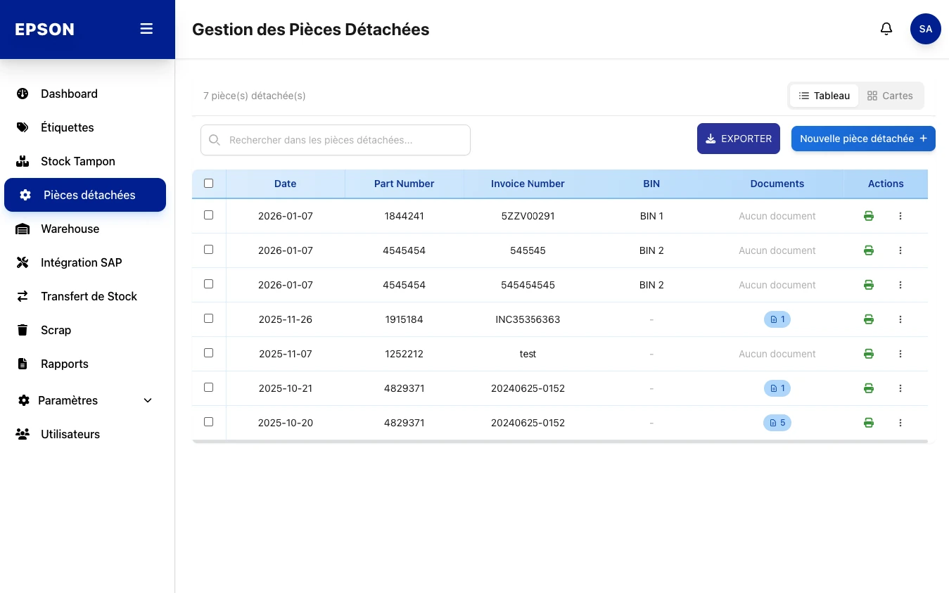Click the Dashboard sidebar icon
Image resolution: width=949 pixels, height=593 pixels.
pyautogui.click(x=23, y=94)
